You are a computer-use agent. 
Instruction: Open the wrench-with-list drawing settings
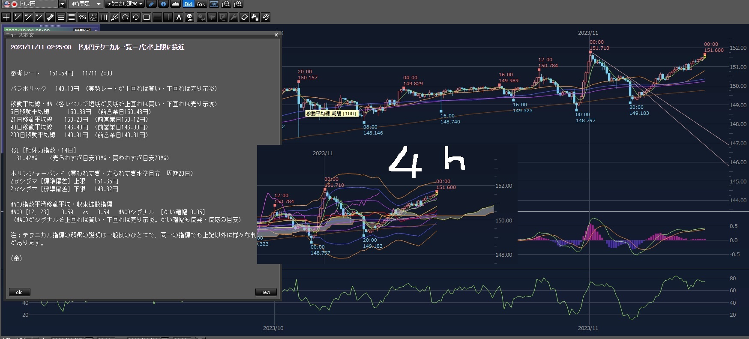[x=255, y=17]
